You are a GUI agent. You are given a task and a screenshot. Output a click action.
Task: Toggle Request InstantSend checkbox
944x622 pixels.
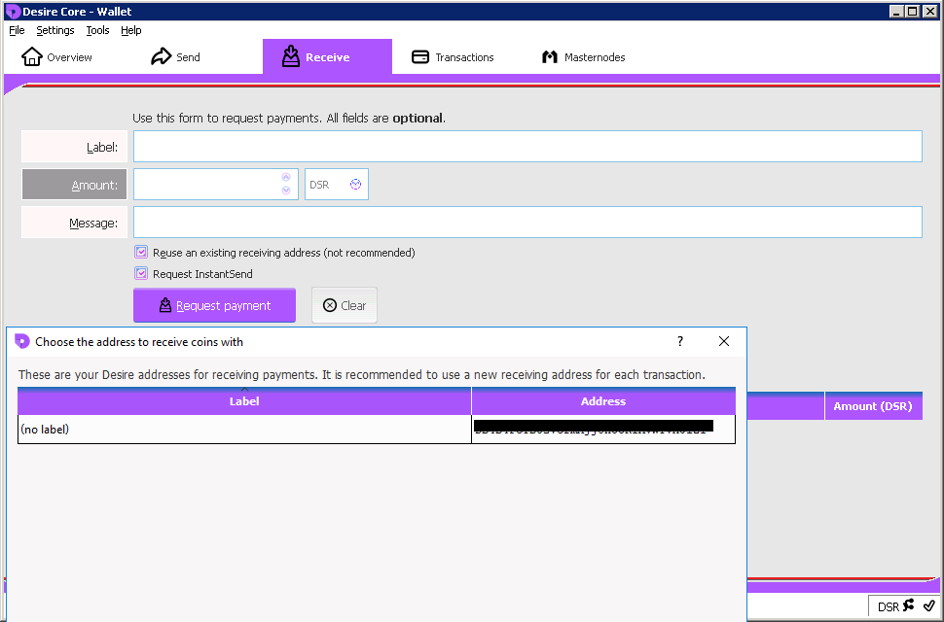pos(141,273)
